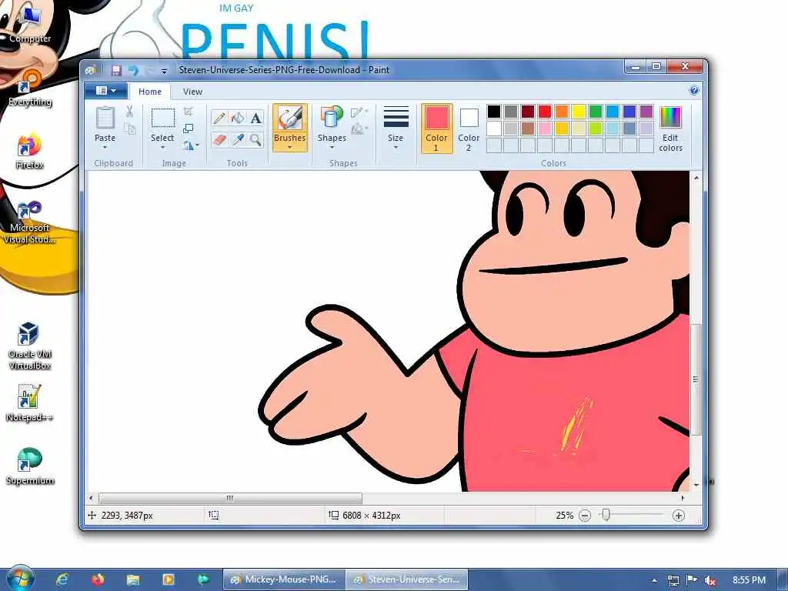Click the zoom out minus button
Image resolution: width=788 pixels, height=591 pixels.
tap(585, 516)
